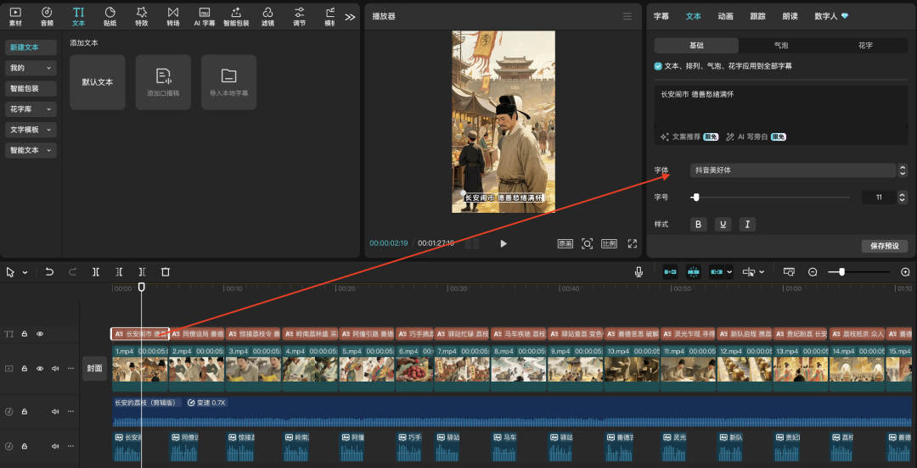Click the delete trash icon in timeline toolbar
The width and height of the screenshot is (917, 468).
tap(166, 272)
